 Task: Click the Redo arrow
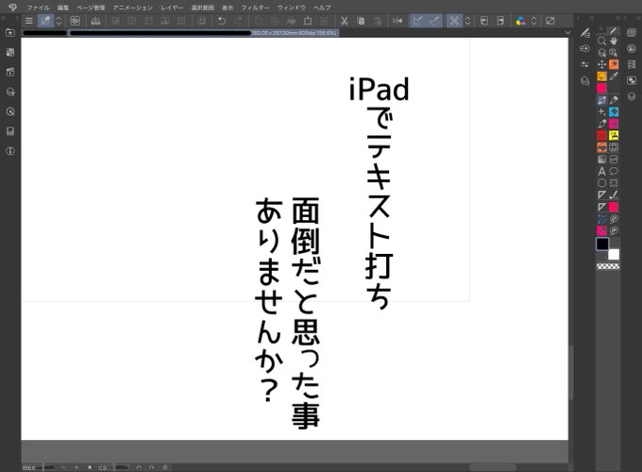(238, 21)
